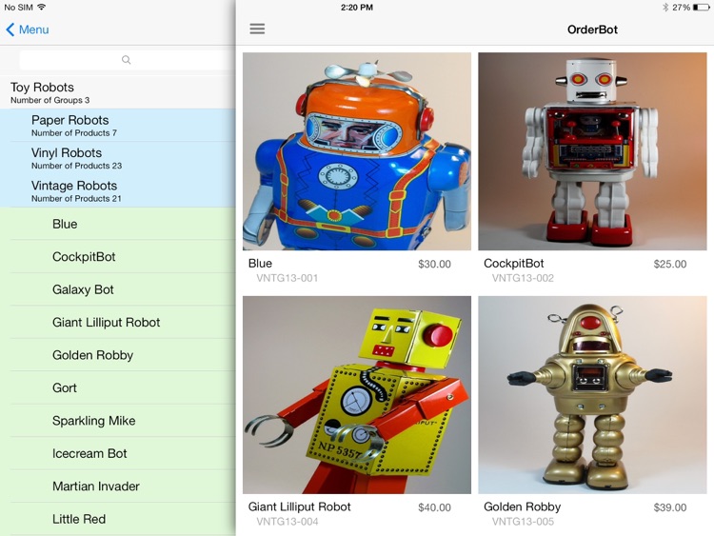Collapse the Toy Robots category
This screenshot has height=536, width=714.
pyautogui.click(x=117, y=92)
